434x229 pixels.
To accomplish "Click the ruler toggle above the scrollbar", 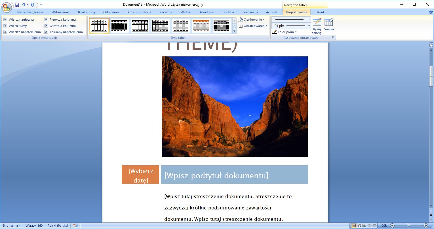I will (x=431, y=45).
